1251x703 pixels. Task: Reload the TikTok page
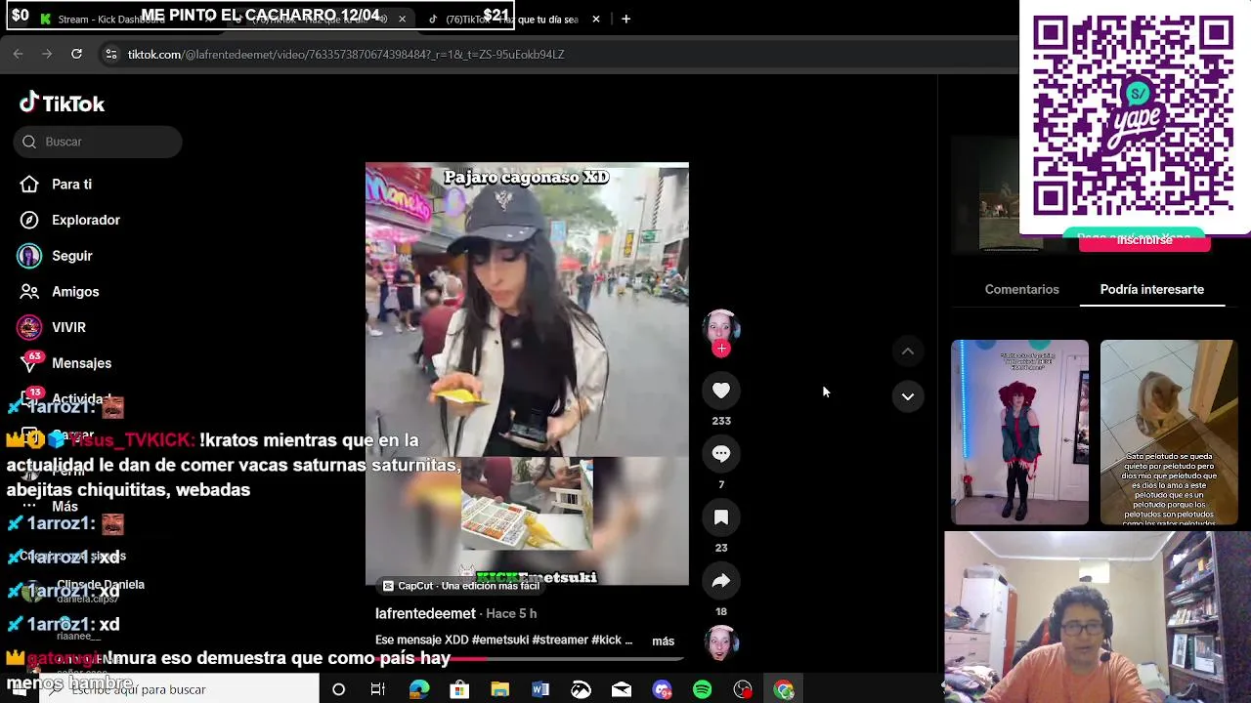76,54
